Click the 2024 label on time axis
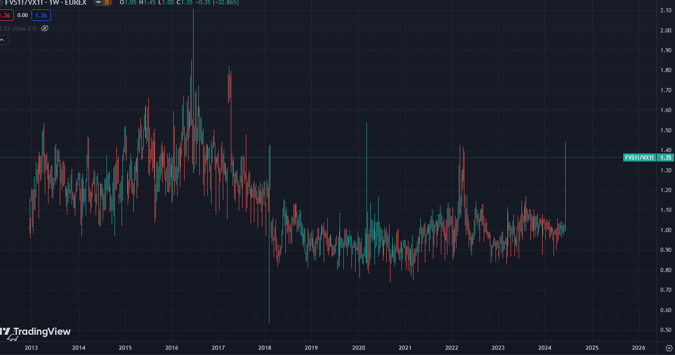This screenshot has height=355, width=675. pyautogui.click(x=545, y=348)
